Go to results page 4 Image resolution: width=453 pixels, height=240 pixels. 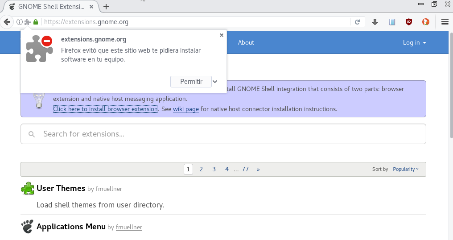tap(227, 169)
